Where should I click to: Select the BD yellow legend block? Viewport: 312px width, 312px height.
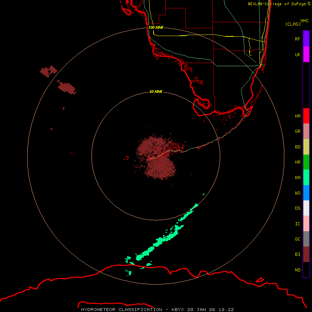pos(306,147)
